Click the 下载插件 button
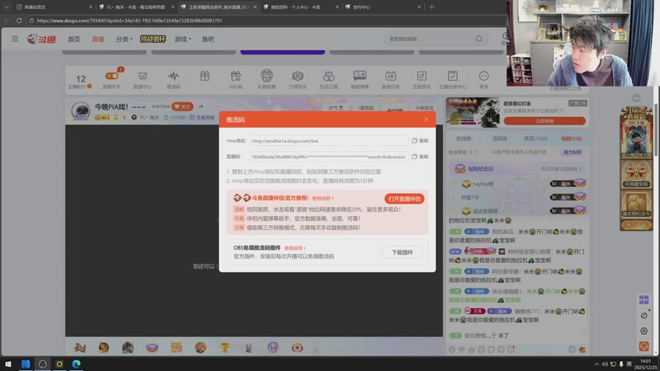Image resolution: width=660 pixels, height=371 pixels. 402,252
